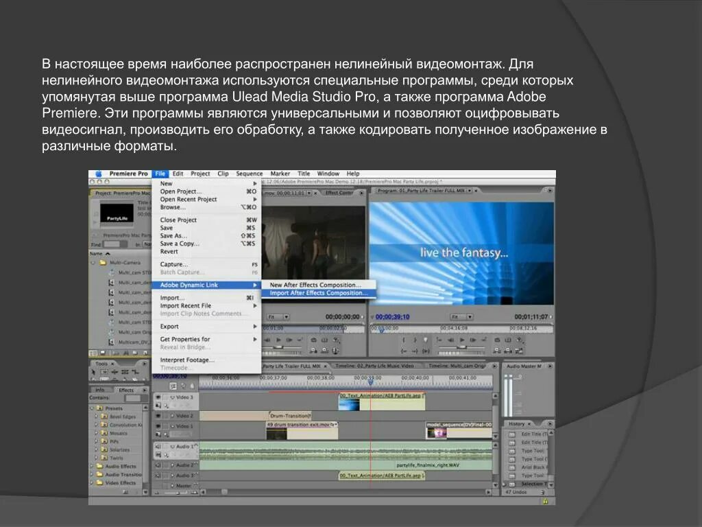Toggle lock box on Video 2 track
Viewport: 702px width, 527px height.
pos(166,416)
